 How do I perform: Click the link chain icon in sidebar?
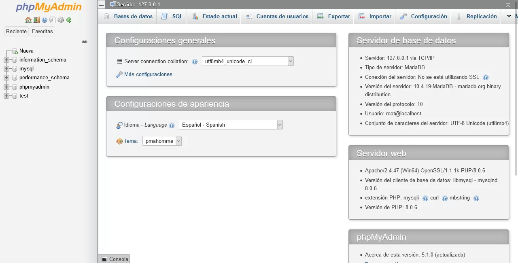[85, 42]
